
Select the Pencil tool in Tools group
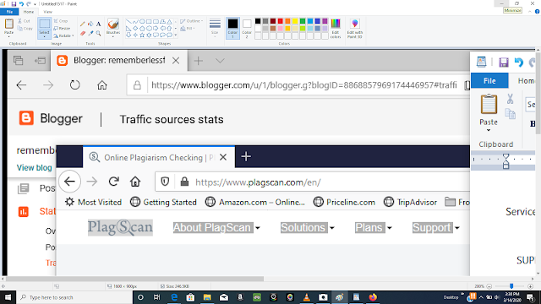[83, 24]
